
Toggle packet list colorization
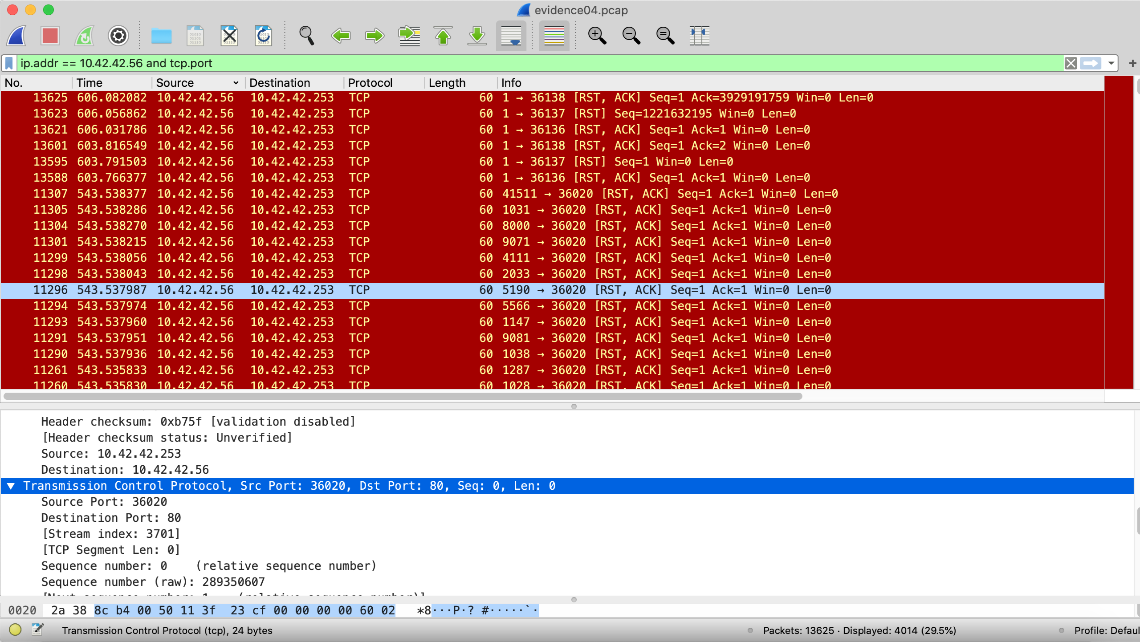(554, 36)
